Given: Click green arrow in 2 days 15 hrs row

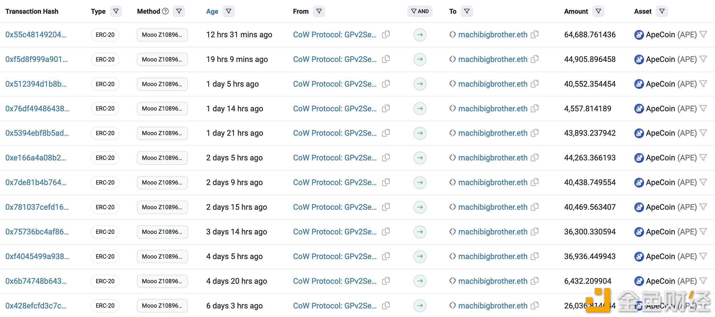Looking at the screenshot, I should click(x=420, y=207).
